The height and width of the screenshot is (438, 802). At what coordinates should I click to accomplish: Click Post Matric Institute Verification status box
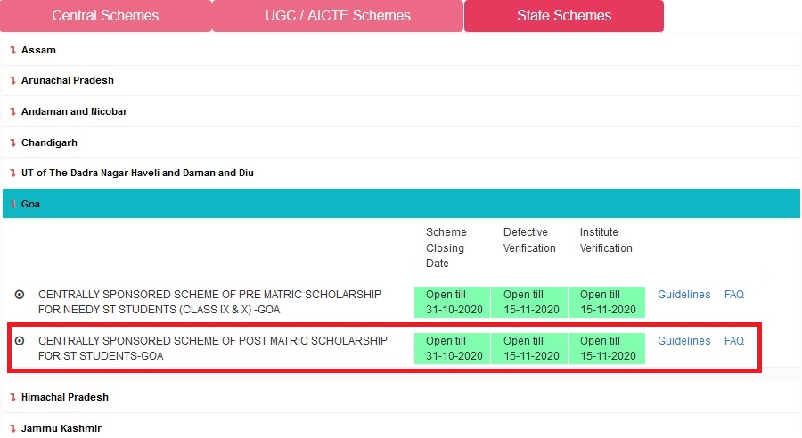pos(608,348)
